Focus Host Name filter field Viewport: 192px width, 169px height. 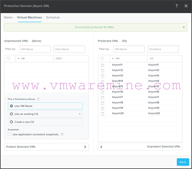pyautogui.click(x=70, y=49)
